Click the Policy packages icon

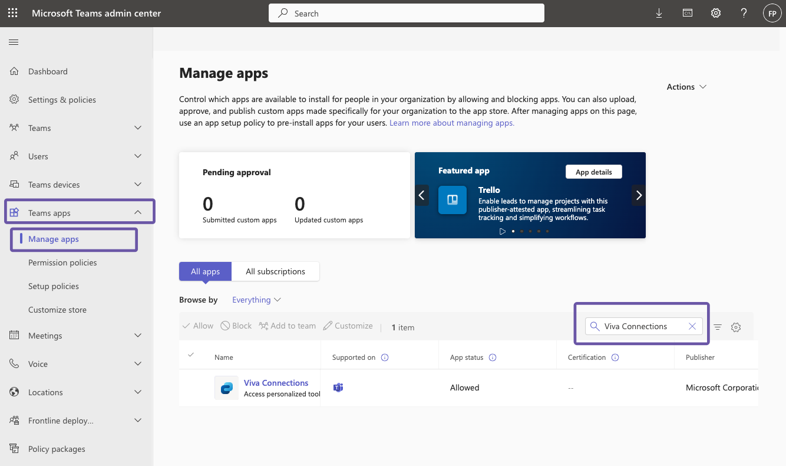point(14,449)
